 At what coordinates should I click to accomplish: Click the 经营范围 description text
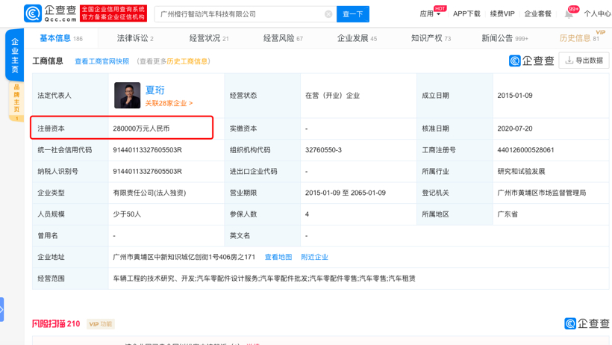click(264, 279)
